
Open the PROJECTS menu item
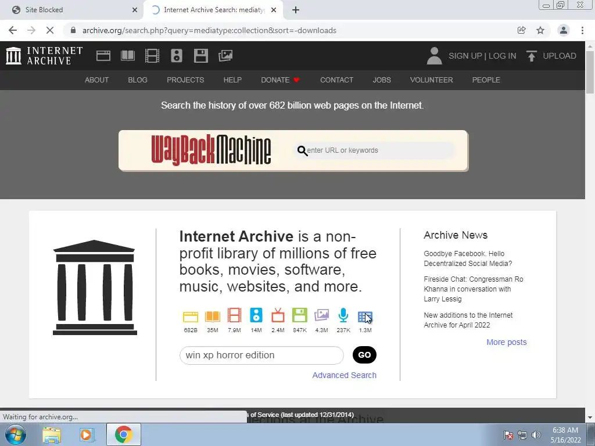pyautogui.click(x=185, y=80)
